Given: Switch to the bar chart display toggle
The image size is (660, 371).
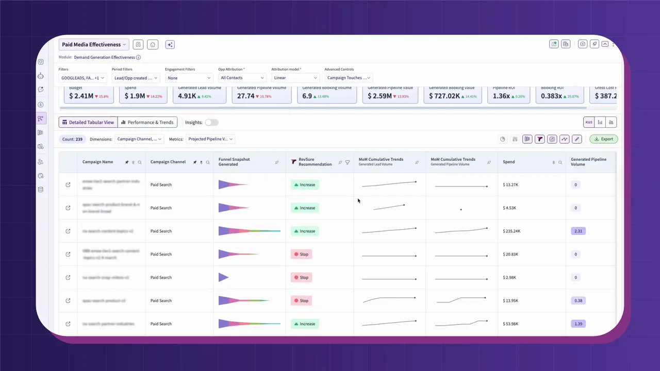Looking at the screenshot, I should coord(600,123).
